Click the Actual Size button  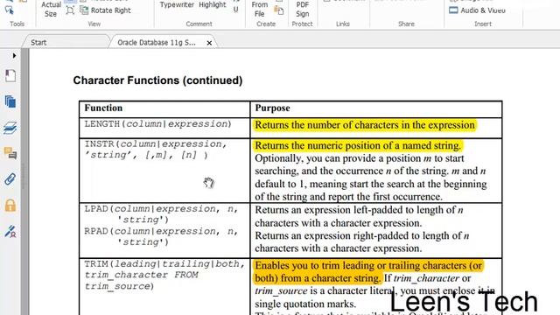(51, 10)
